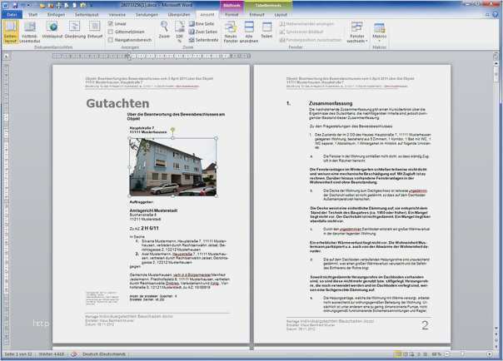This screenshot has height=361, width=503.
Task: Toggle ruler button above vertical scrollbar
Action: 496,56
